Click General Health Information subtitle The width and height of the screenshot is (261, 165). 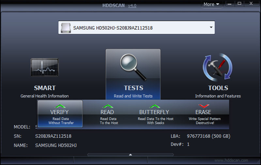(44, 96)
